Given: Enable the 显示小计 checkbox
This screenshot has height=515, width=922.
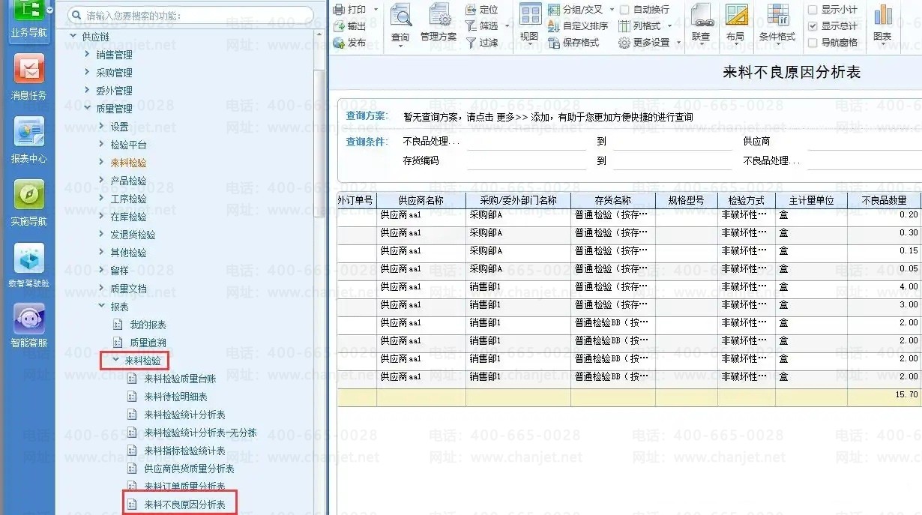Looking at the screenshot, I should pos(813,10).
